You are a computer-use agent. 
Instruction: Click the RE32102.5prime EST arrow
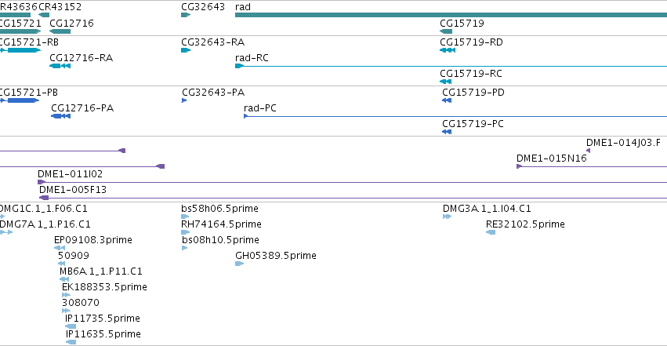(491, 232)
